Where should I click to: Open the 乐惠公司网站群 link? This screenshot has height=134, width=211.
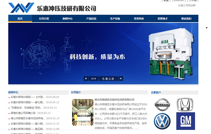point(187,5)
